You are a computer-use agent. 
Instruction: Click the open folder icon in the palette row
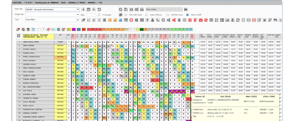coord(53,29)
